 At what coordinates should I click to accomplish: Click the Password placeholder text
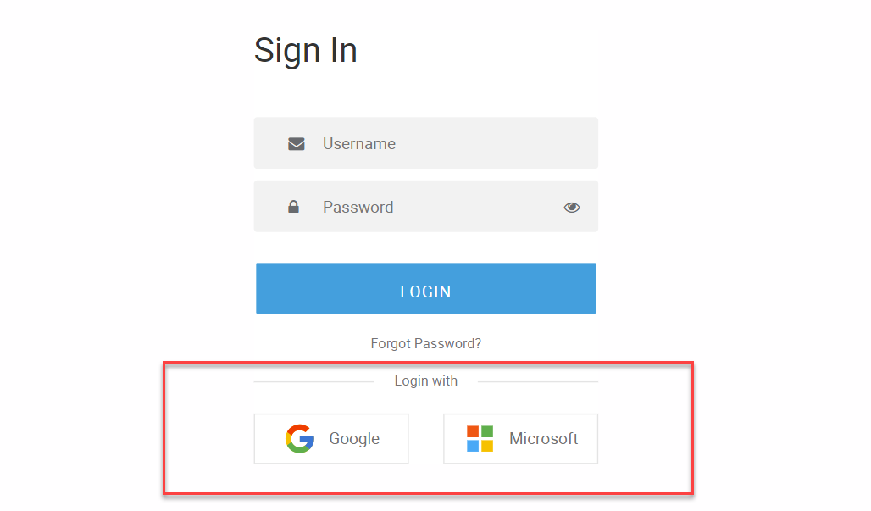click(358, 207)
